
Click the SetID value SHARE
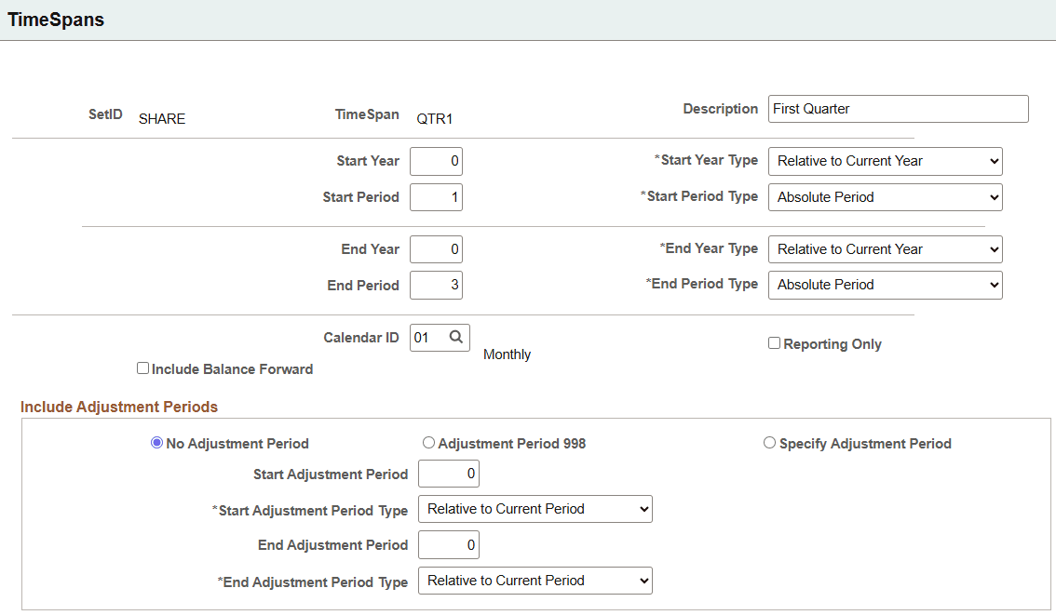162,119
